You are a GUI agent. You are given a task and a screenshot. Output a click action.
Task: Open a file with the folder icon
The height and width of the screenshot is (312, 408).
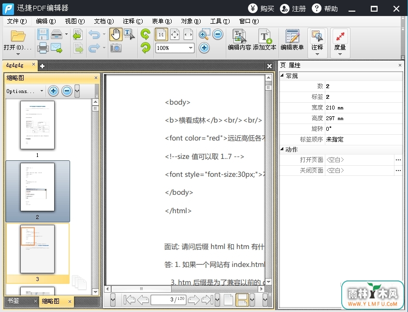(18, 36)
